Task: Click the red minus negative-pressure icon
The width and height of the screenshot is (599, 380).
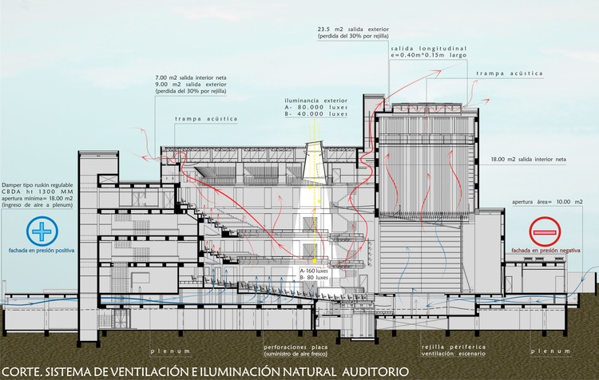Action: [x=545, y=232]
